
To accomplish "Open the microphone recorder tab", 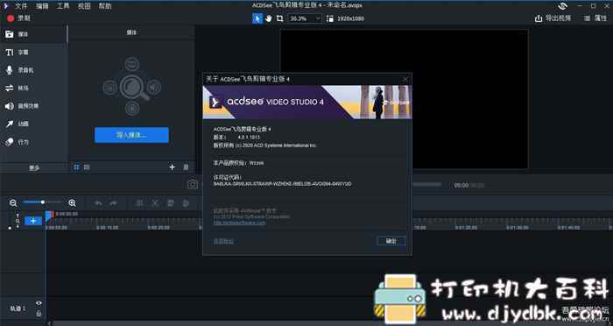I will tap(33, 70).
